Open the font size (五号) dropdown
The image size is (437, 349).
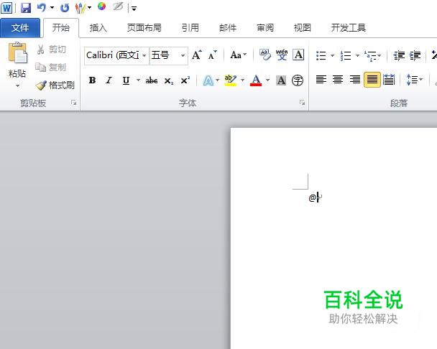point(183,55)
